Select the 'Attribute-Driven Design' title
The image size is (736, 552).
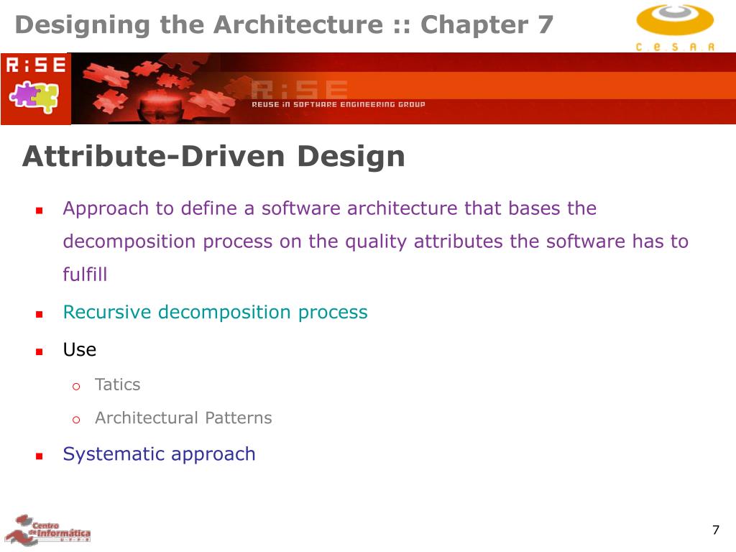pos(215,156)
